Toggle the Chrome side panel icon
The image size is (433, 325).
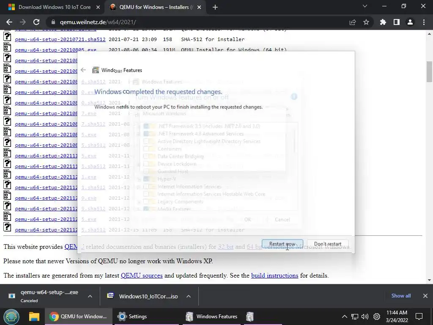[397, 22]
